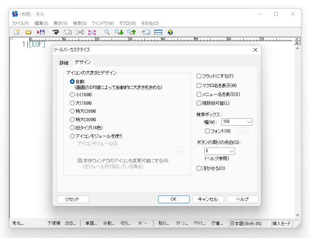Click the キャンセル button

tap(208, 199)
